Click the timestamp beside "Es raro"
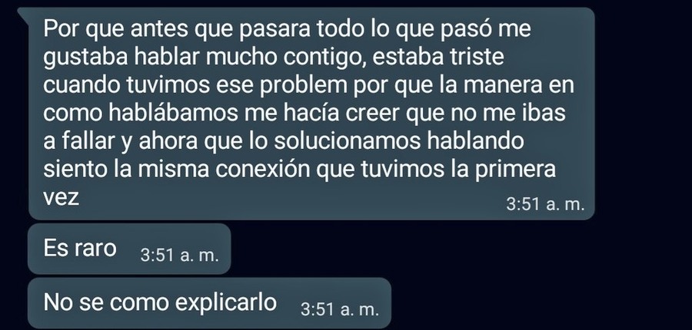This screenshot has width=692, height=330. (x=180, y=256)
